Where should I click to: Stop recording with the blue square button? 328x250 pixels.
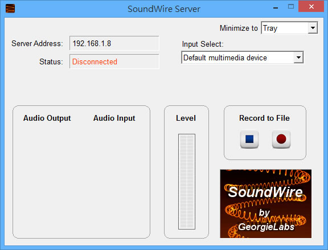click(249, 139)
